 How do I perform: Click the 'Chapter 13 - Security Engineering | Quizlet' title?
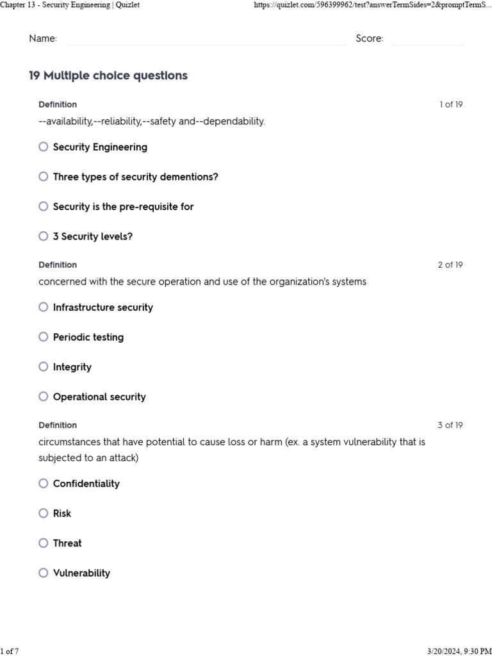coord(70,5)
